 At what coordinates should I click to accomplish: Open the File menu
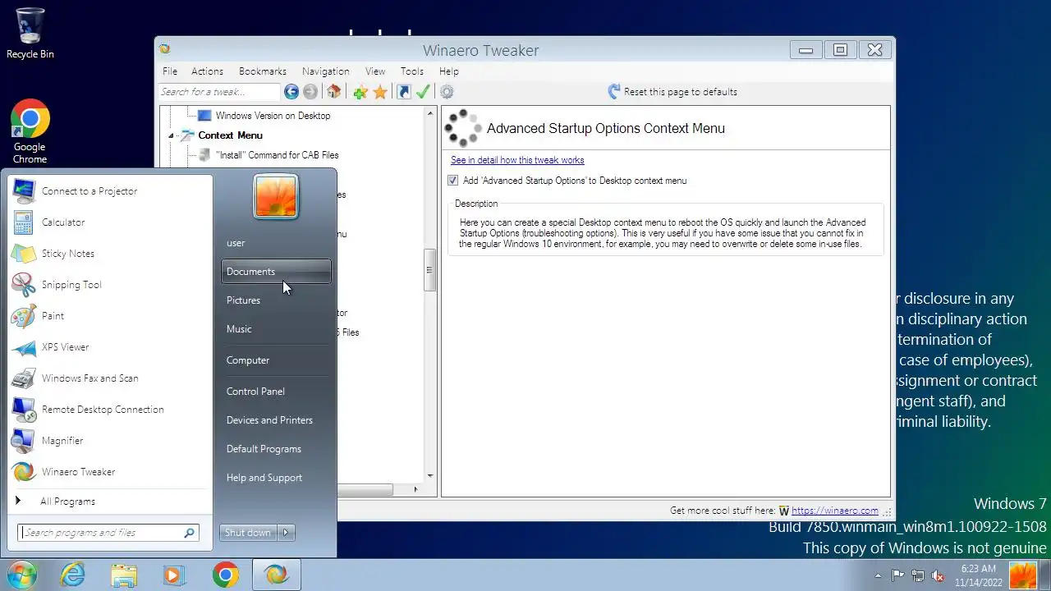coord(170,71)
